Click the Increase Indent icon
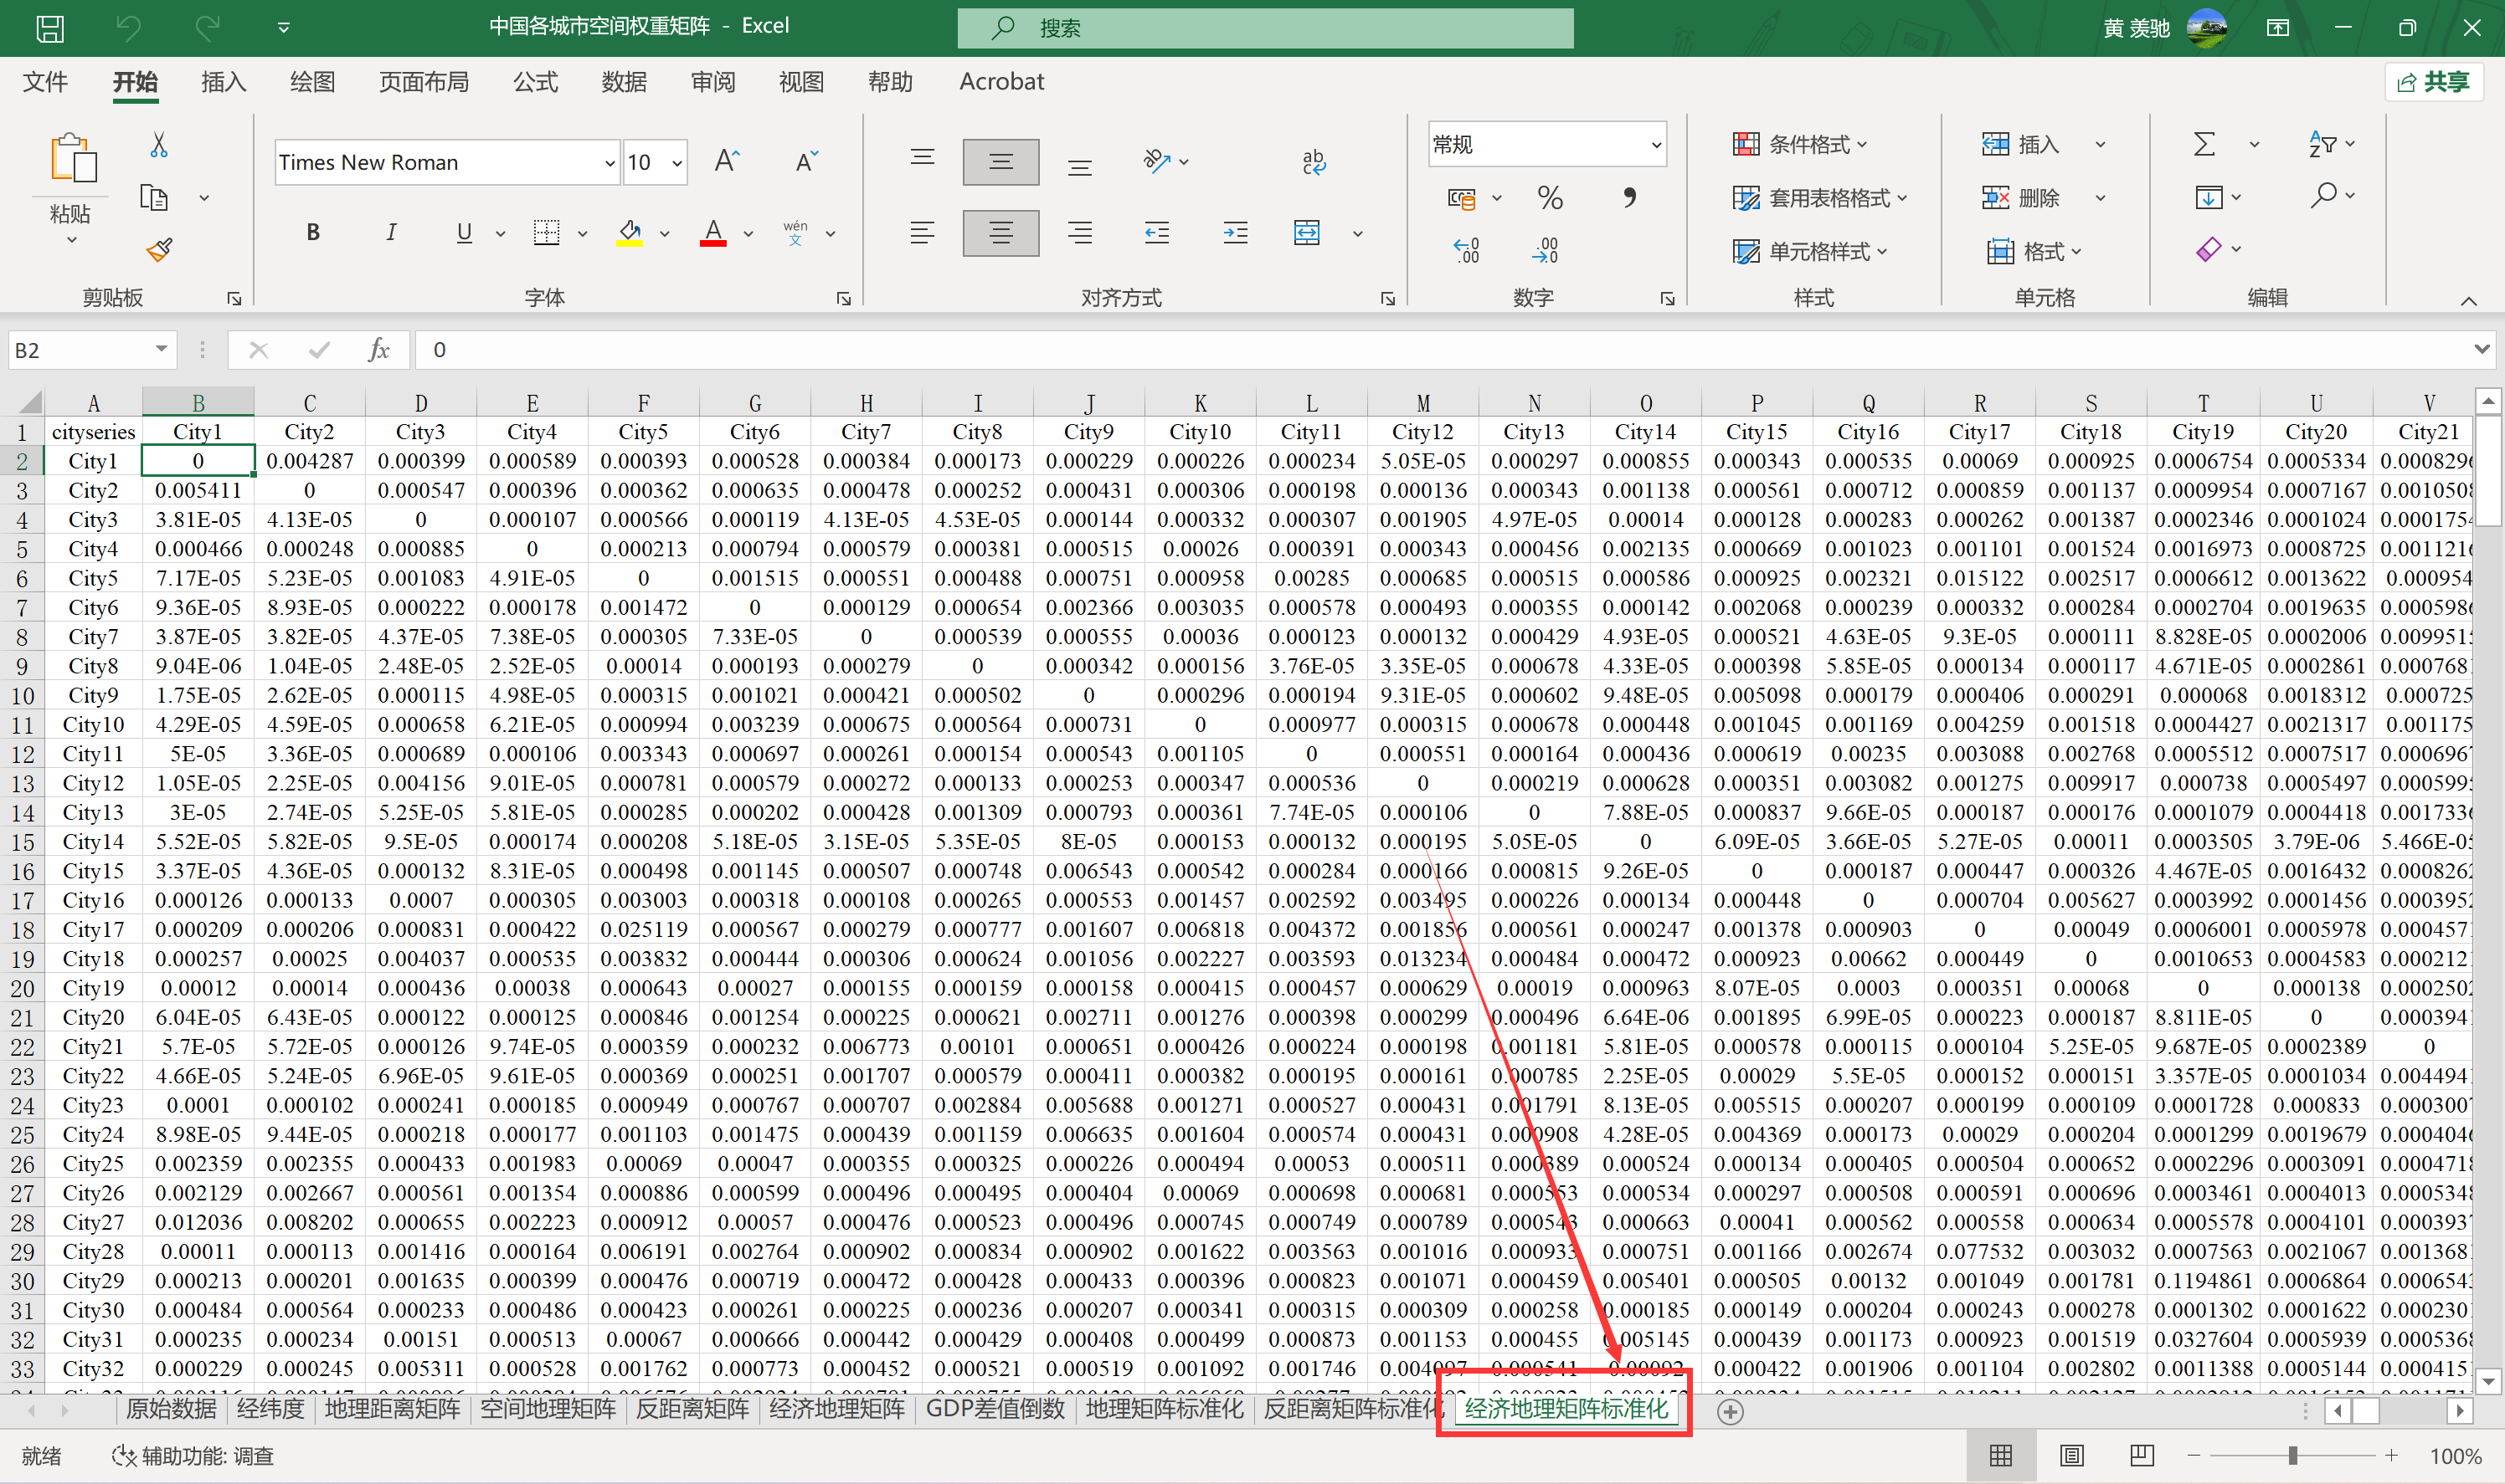2505x1484 pixels. tap(1235, 233)
